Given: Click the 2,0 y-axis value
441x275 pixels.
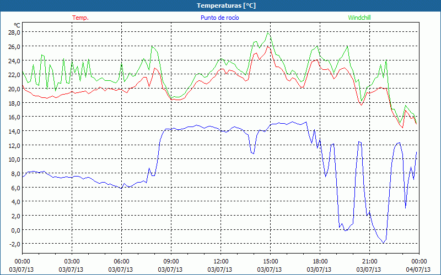Looking at the screenshot, I should [15, 216].
